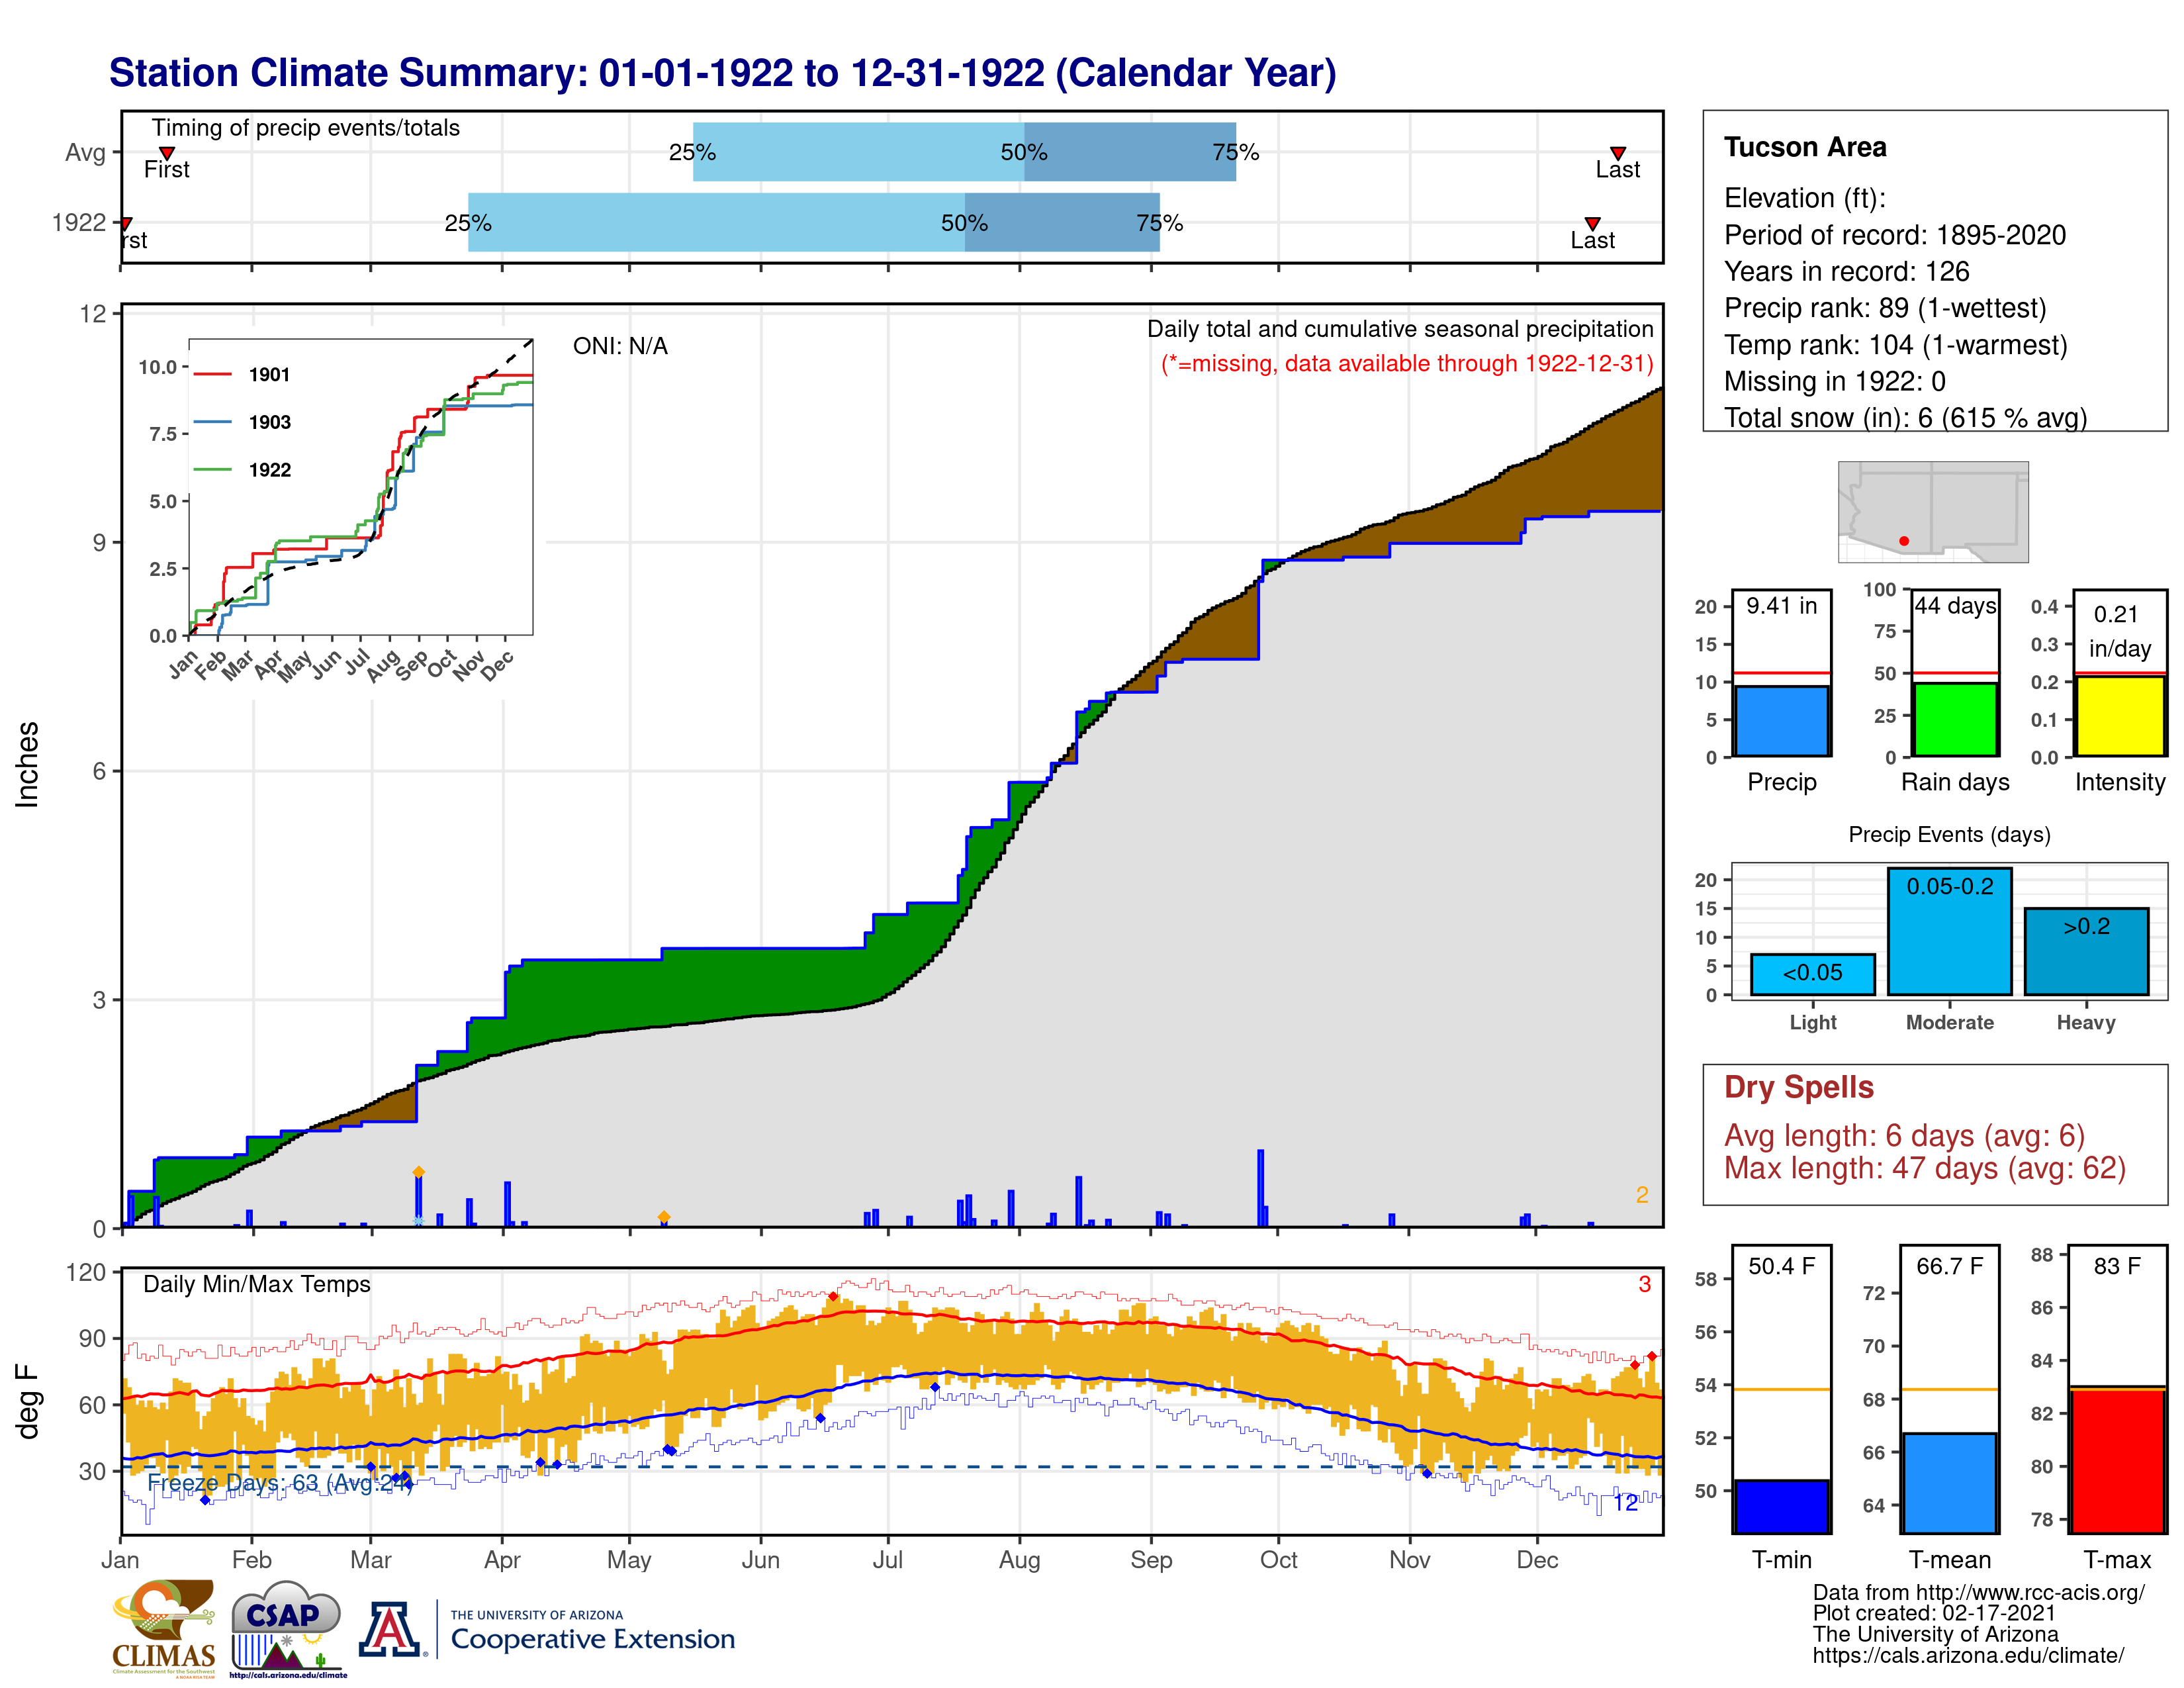Click the blue T-min bar
Viewport: 2184px width, 1688px height.
coord(1781,1506)
